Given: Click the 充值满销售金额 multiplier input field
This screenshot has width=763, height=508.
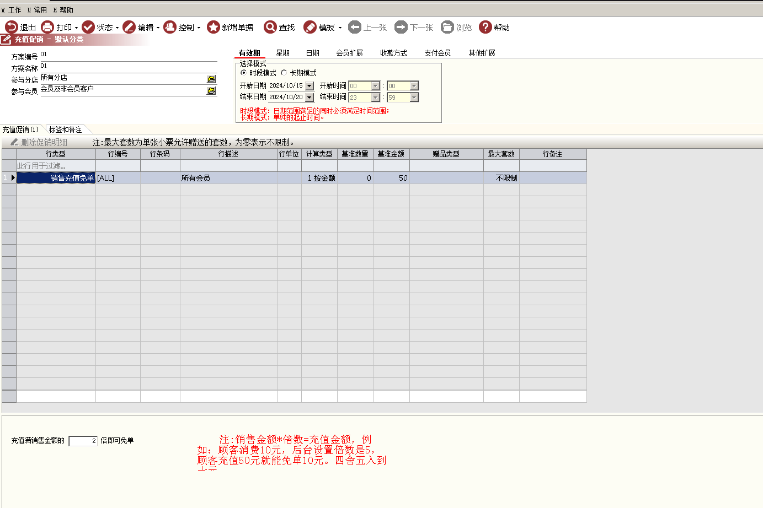Looking at the screenshot, I should pos(83,441).
